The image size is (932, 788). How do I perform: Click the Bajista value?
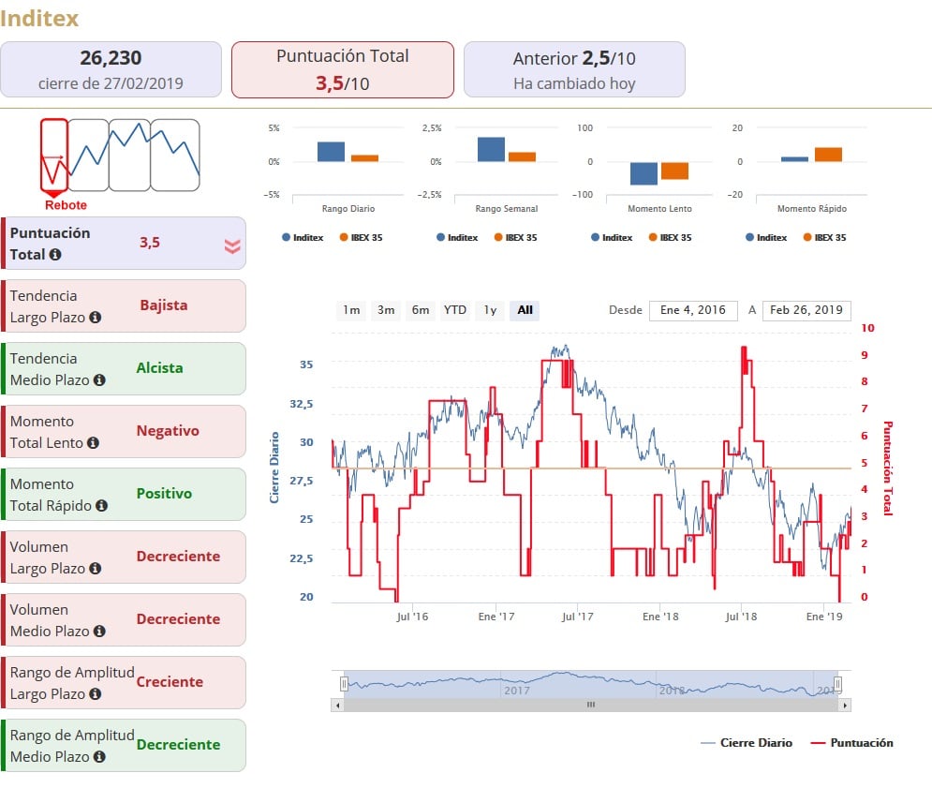(x=164, y=305)
